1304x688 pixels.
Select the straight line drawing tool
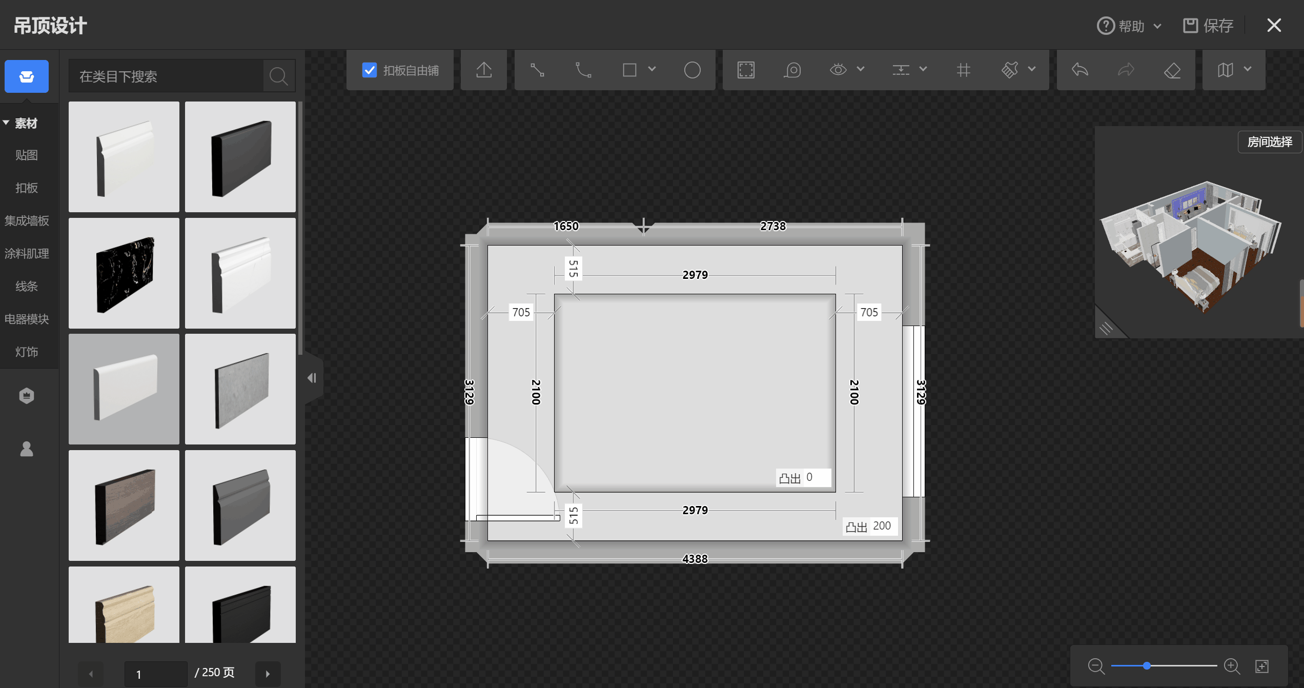537,70
